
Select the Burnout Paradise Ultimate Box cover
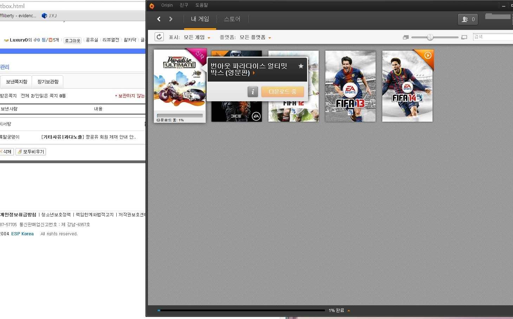coord(180,86)
